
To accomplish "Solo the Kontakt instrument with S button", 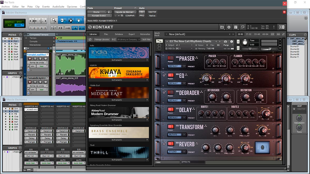I will (x=238, y=42).
